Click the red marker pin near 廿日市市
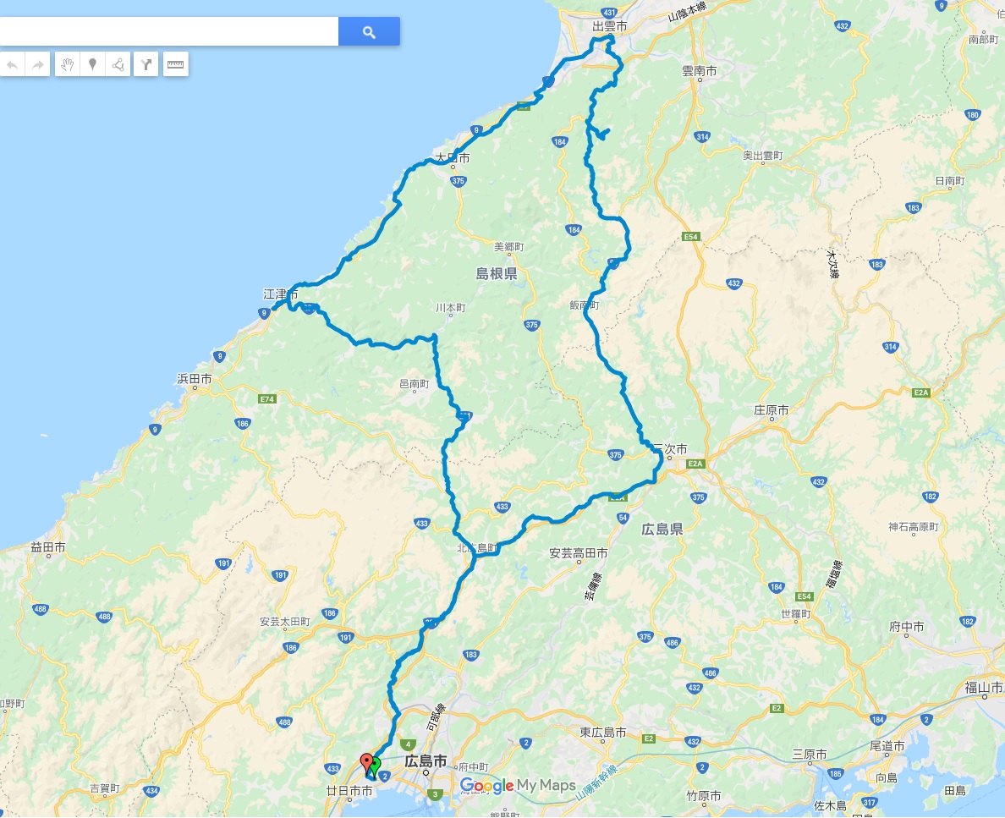The height and width of the screenshot is (818, 1005). [366, 762]
